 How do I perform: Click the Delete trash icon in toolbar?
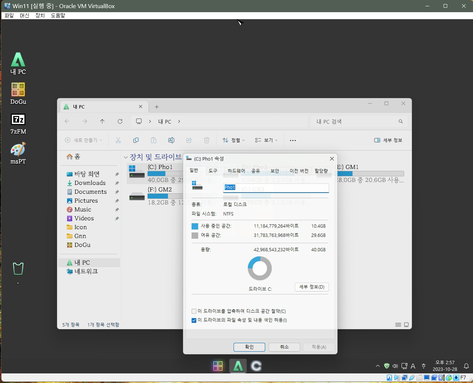207,140
